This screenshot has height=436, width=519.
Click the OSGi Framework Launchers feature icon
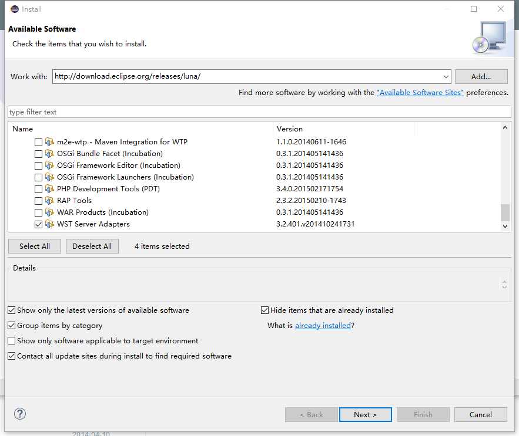(49, 177)
